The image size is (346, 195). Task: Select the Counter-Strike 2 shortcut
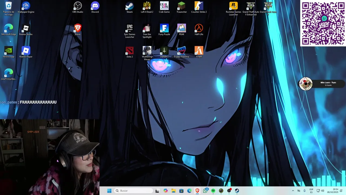(199, 7)
